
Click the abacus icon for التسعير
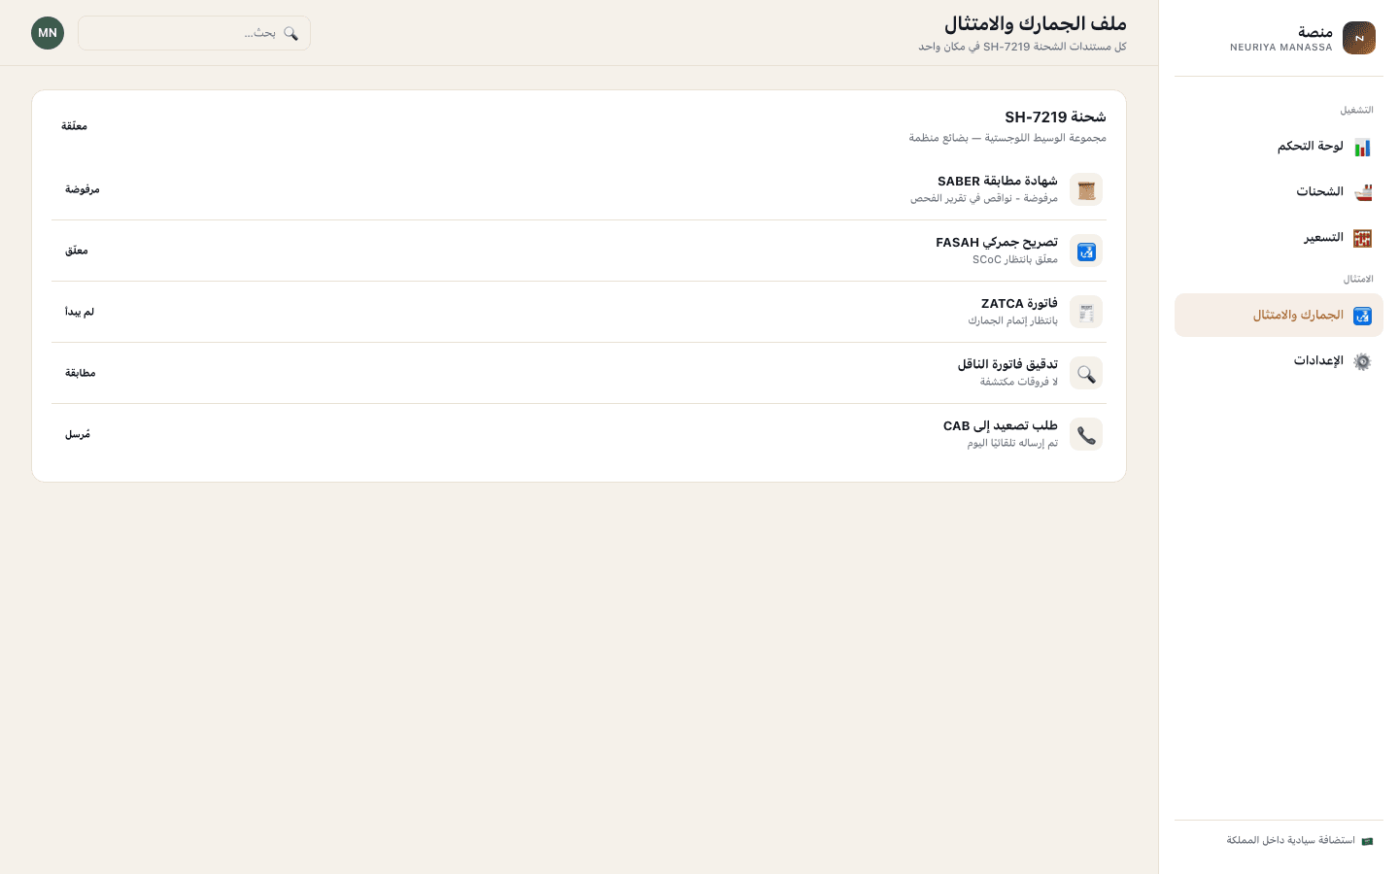(x=1362, y=238)
